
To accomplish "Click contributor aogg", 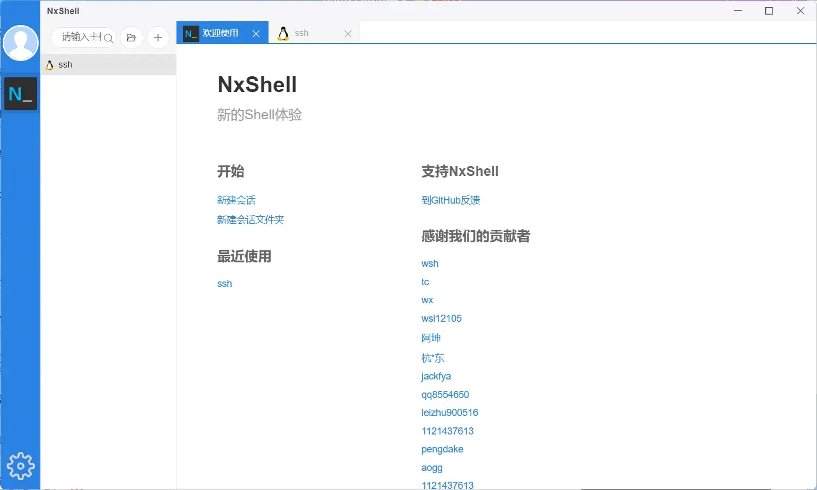I will [x=432, y=468].
